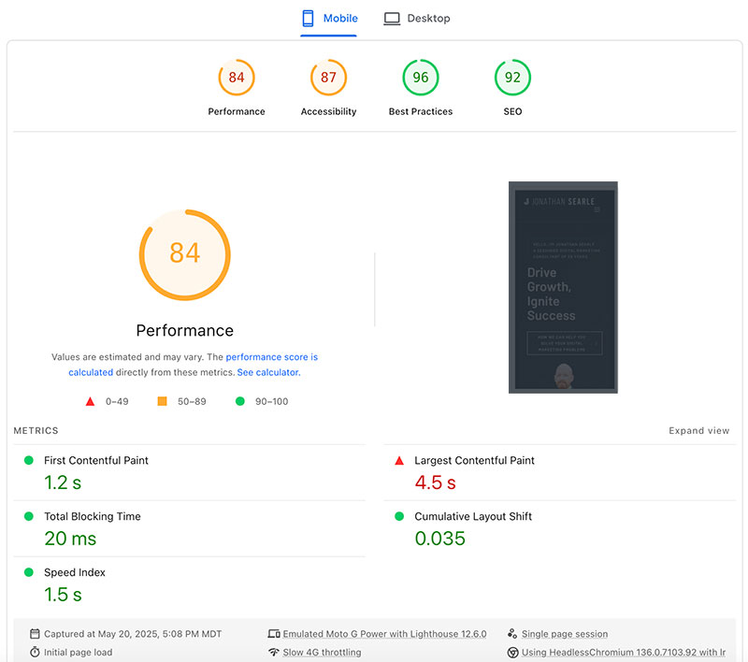Click the METRICS section heading
The height and width of the screenshot is (662, 748).
click(x=36, y=431)
